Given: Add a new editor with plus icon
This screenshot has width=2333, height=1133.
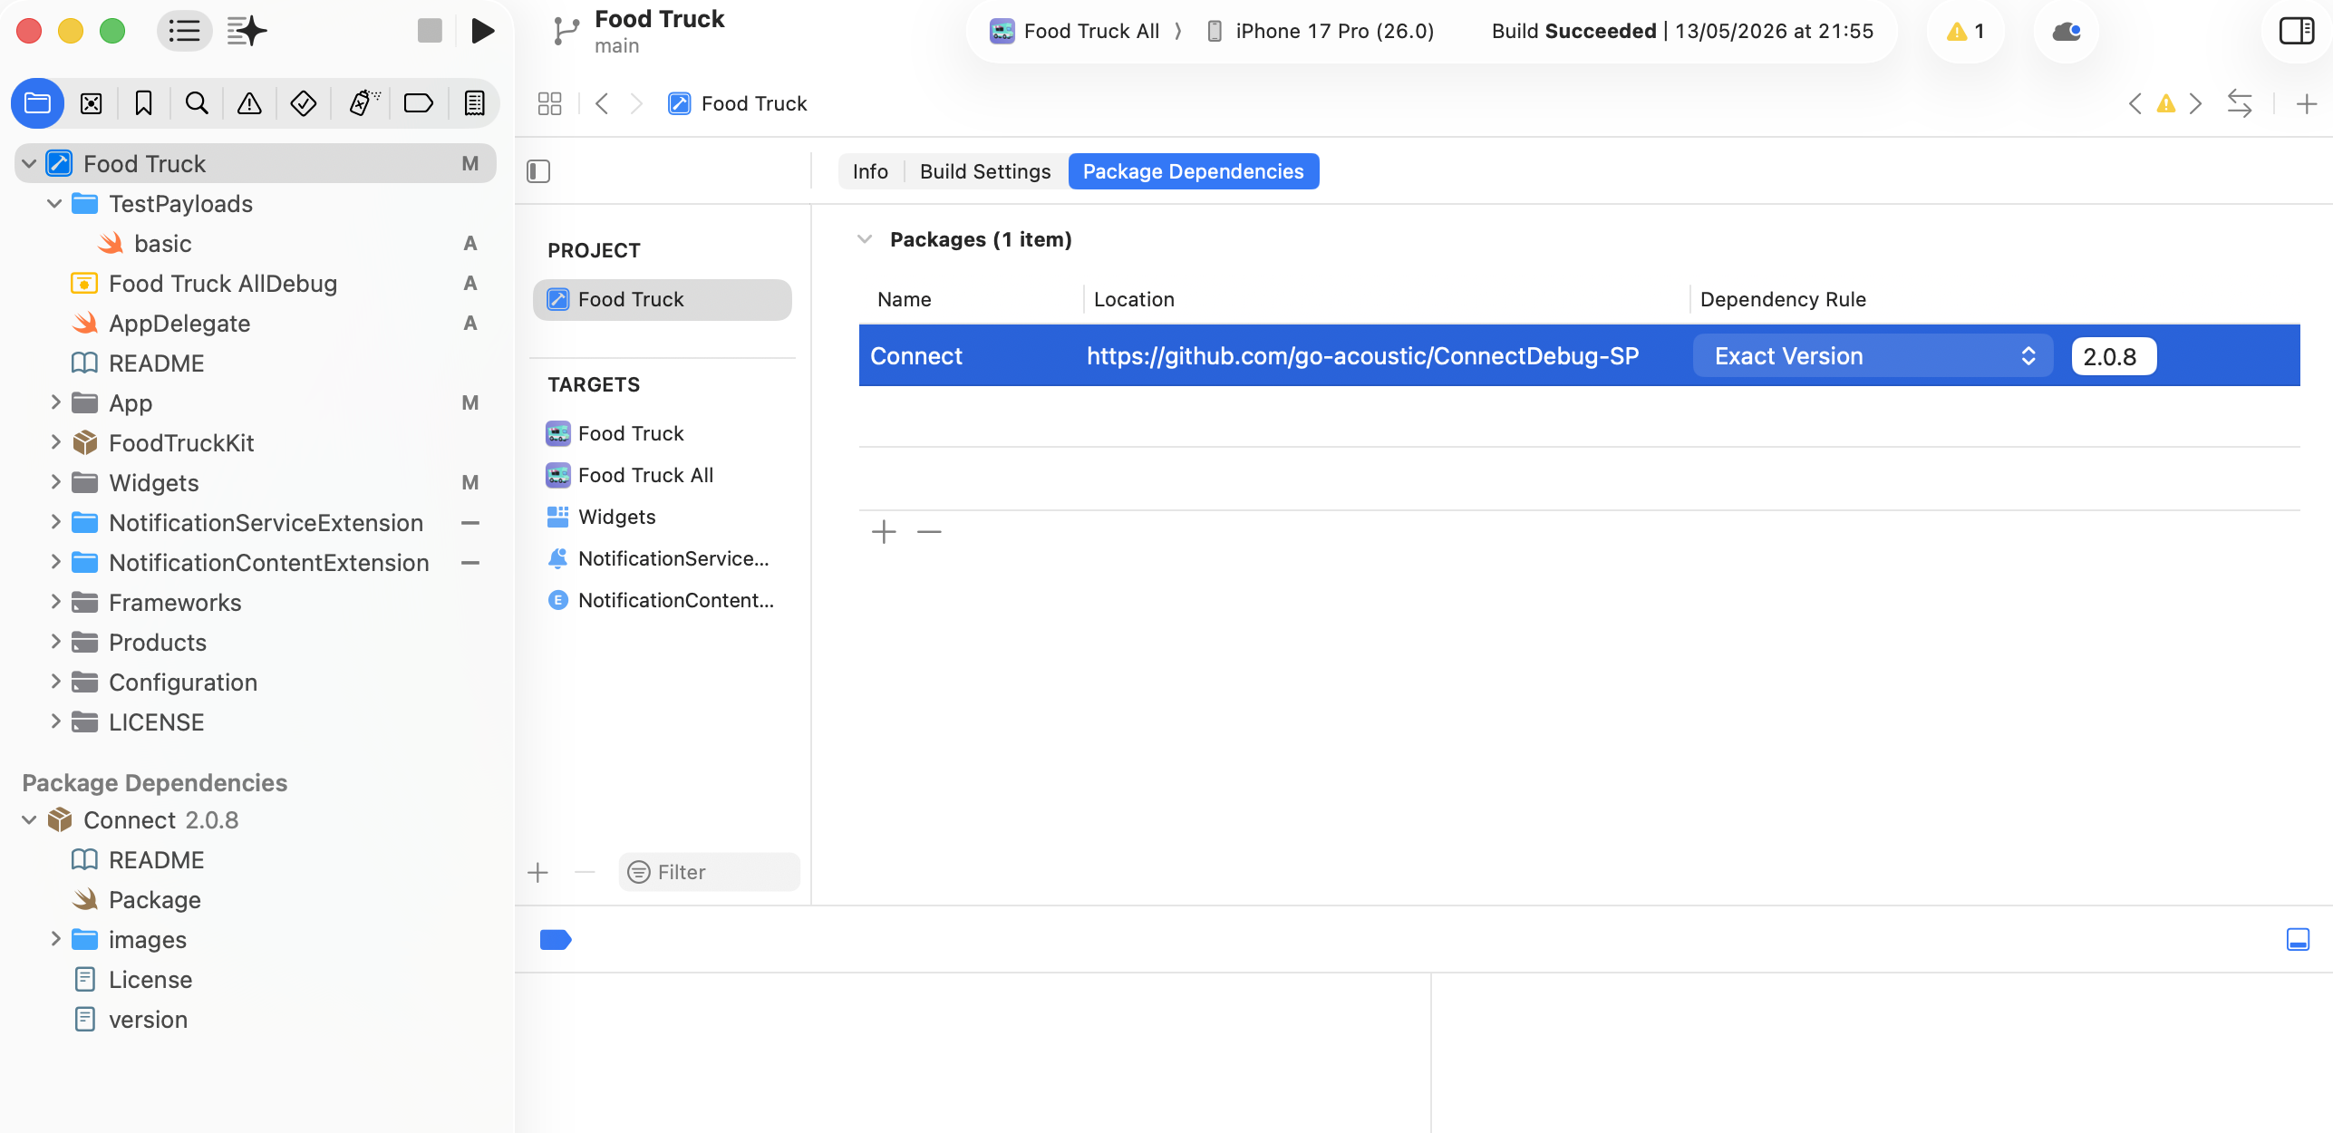Looking at the screenshot, I should click(x=2307, y=103).
